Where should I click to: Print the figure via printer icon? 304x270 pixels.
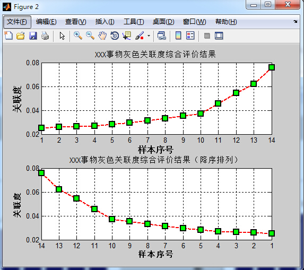coord(45,36)
